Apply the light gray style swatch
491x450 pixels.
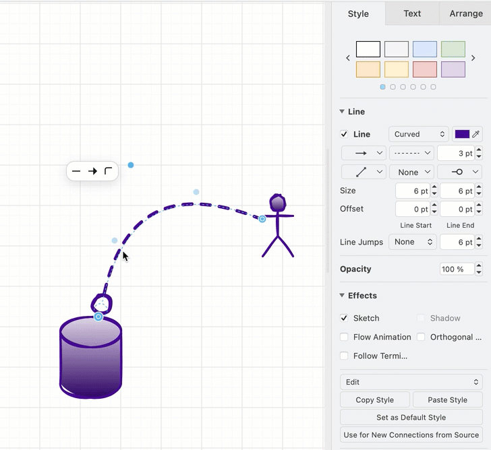point(397,49)
